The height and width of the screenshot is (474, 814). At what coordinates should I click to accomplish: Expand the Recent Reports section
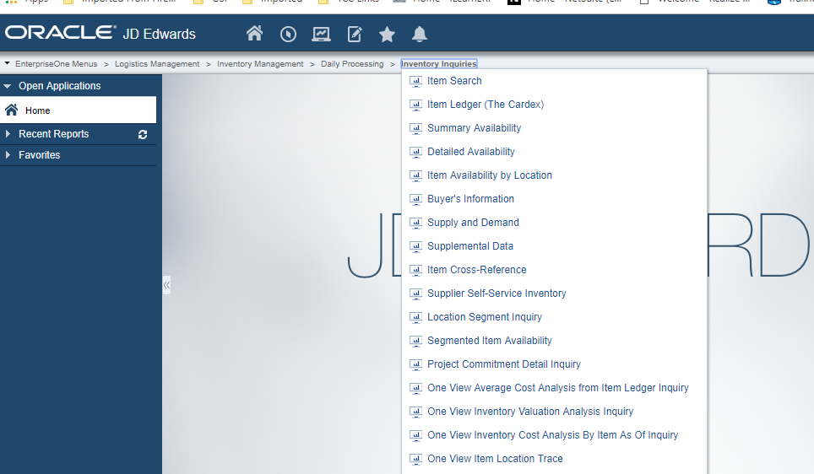(8, 134)
